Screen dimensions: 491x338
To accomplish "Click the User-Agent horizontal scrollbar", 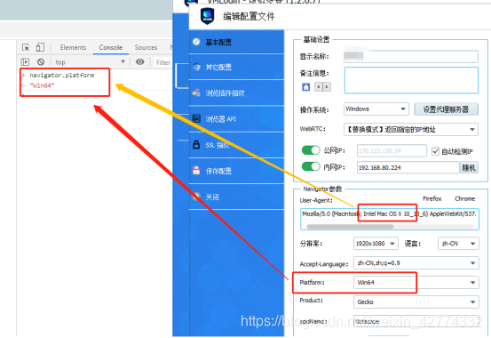I will (350, 226).
